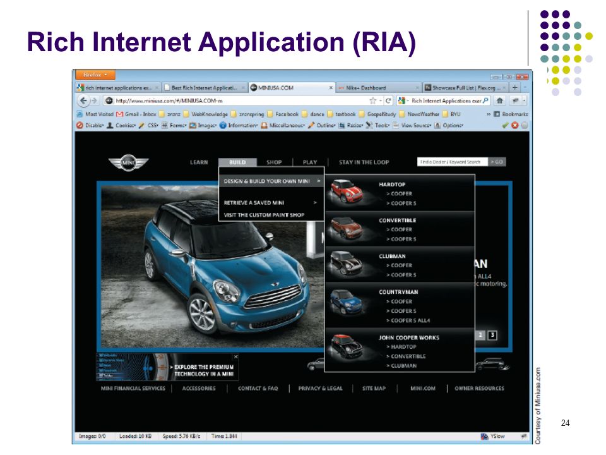Go forward with the browser forward arrow
The height and width of the screenshot is (455, 606).
(94, 100)
